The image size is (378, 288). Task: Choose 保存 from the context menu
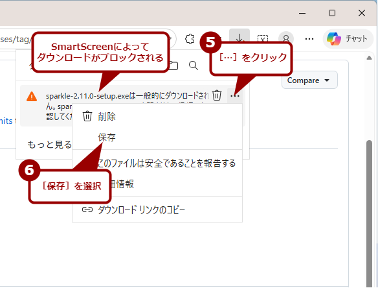pos(157,138)
